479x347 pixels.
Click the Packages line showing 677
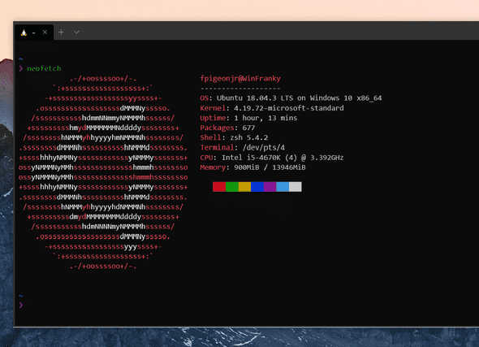227,128
